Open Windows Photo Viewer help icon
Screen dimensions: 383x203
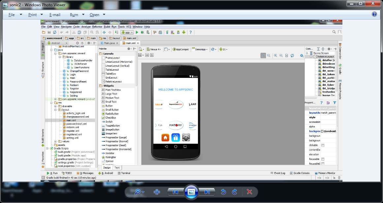coord(374,14)
